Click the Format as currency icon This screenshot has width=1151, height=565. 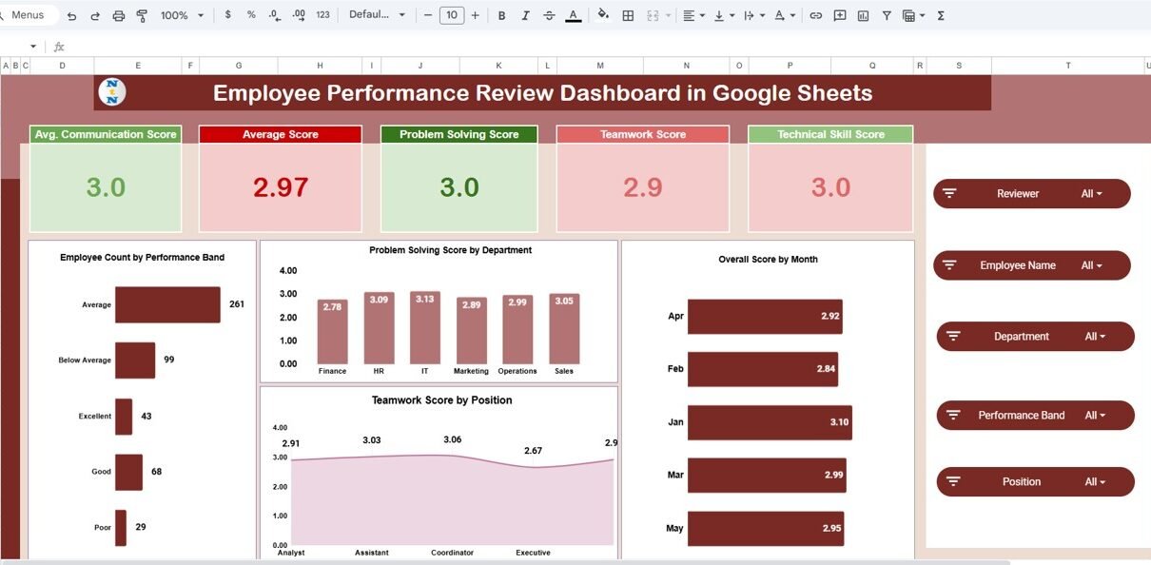pos(227,15)
